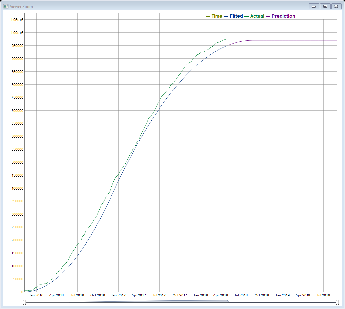345x309 pixels.
Task: Toggle the Time series legend entry
Action: 214,16
